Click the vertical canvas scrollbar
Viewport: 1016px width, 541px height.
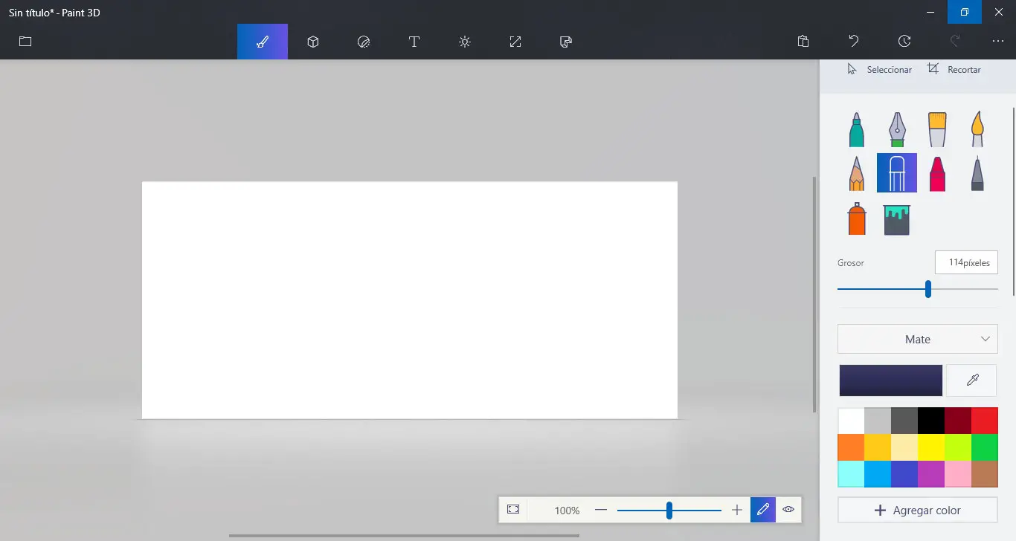click(815, 294)
